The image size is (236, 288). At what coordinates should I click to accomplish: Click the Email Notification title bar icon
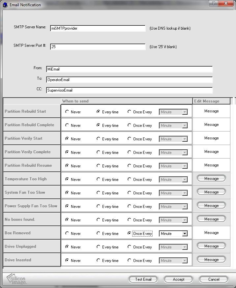5,5
